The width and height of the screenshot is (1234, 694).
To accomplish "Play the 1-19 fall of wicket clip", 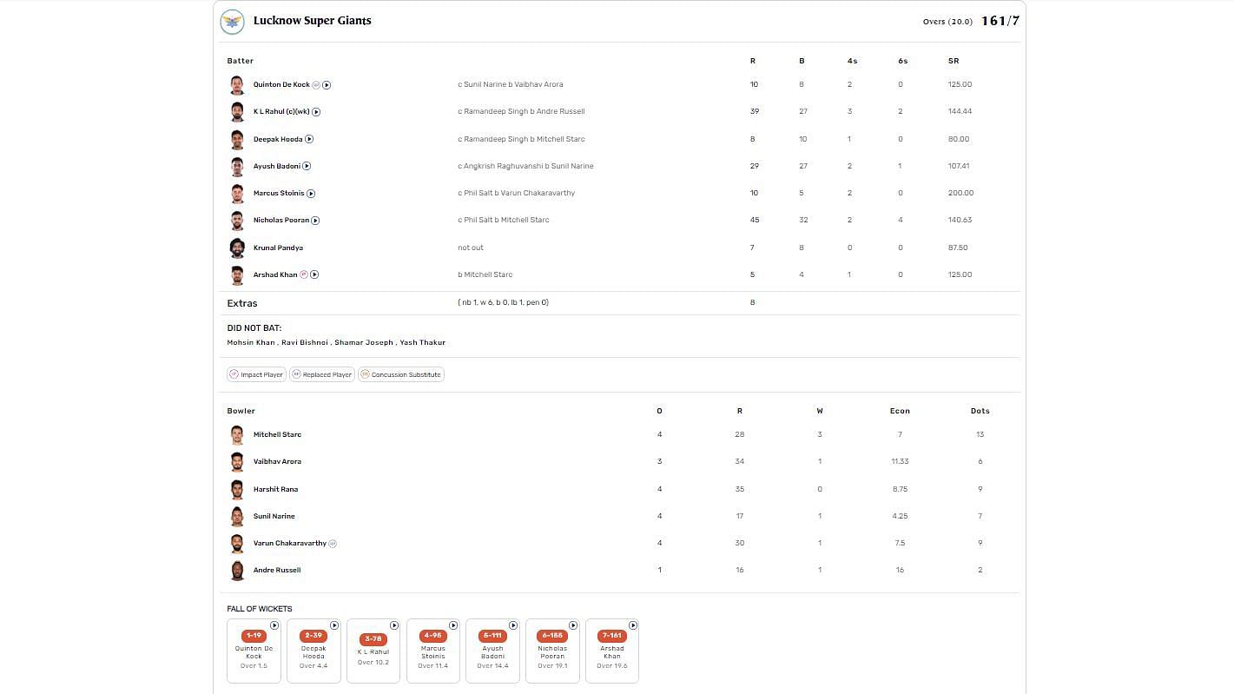I will [274, 625].
